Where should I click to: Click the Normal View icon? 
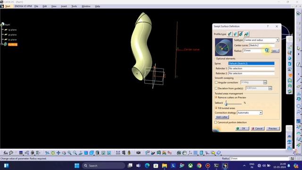click(81, 153)
